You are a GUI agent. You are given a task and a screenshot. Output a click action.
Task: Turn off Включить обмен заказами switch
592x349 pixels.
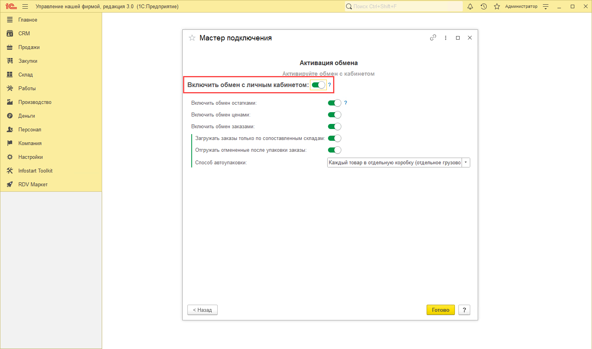tap(334, 127)
